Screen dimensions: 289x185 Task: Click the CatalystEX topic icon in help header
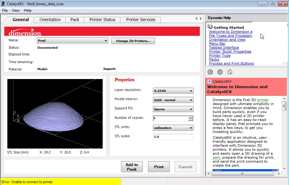click(209, 81)
